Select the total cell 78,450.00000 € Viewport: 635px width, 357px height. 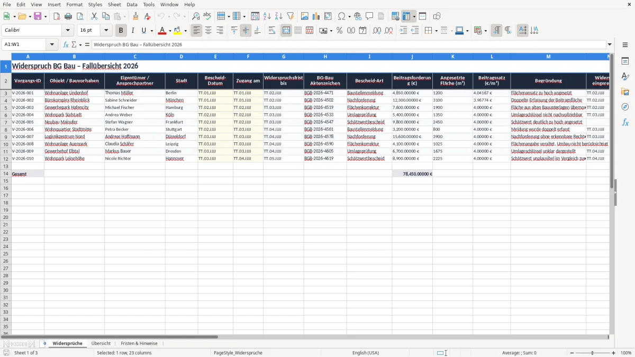(x=412, y=173)
